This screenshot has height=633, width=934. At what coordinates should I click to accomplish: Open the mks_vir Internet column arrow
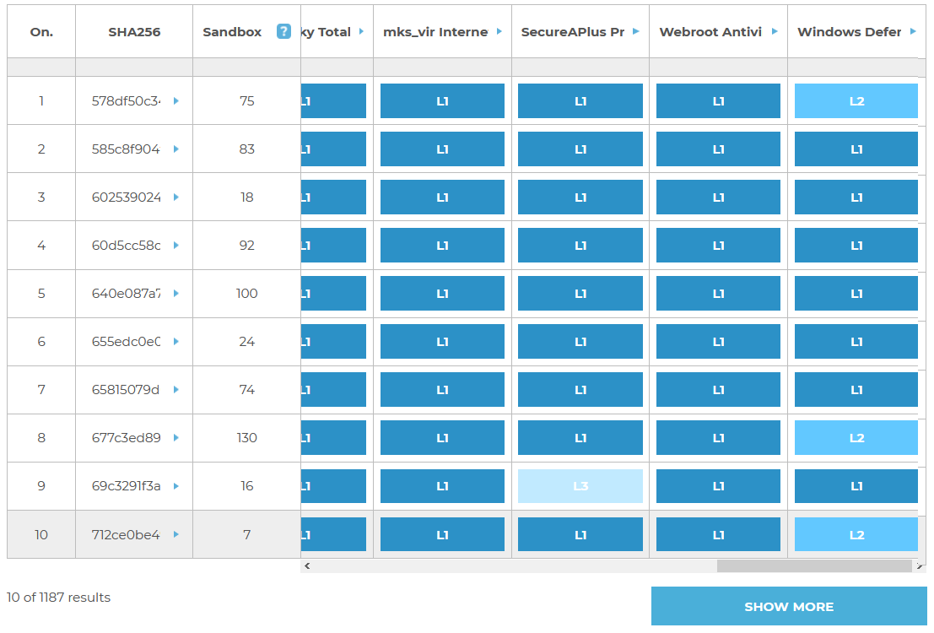[499, 32]
